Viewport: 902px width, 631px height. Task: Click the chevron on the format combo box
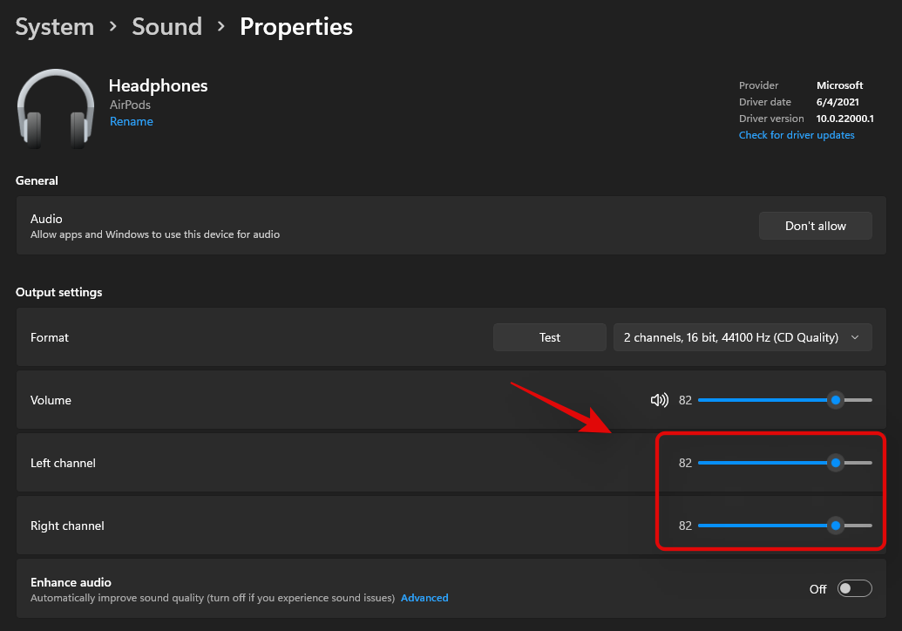(x=855, y=337)
